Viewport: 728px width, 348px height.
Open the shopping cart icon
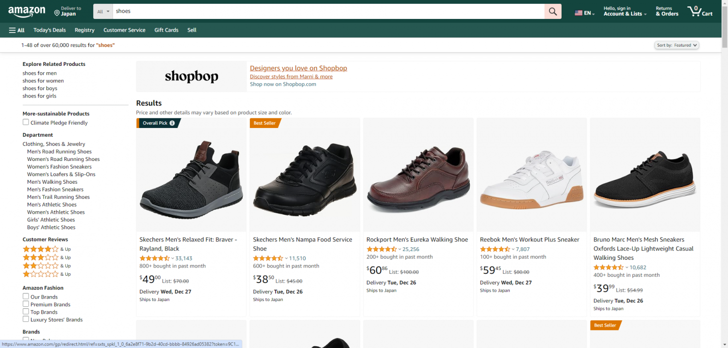699,11
